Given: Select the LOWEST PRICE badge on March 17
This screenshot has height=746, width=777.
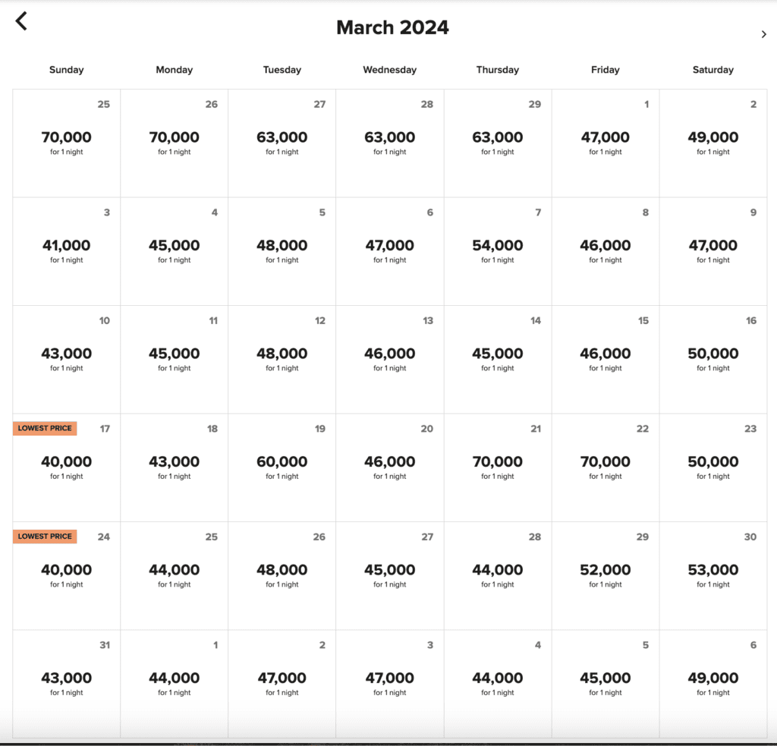Looking at the screenshot, I should click(44, 427).
